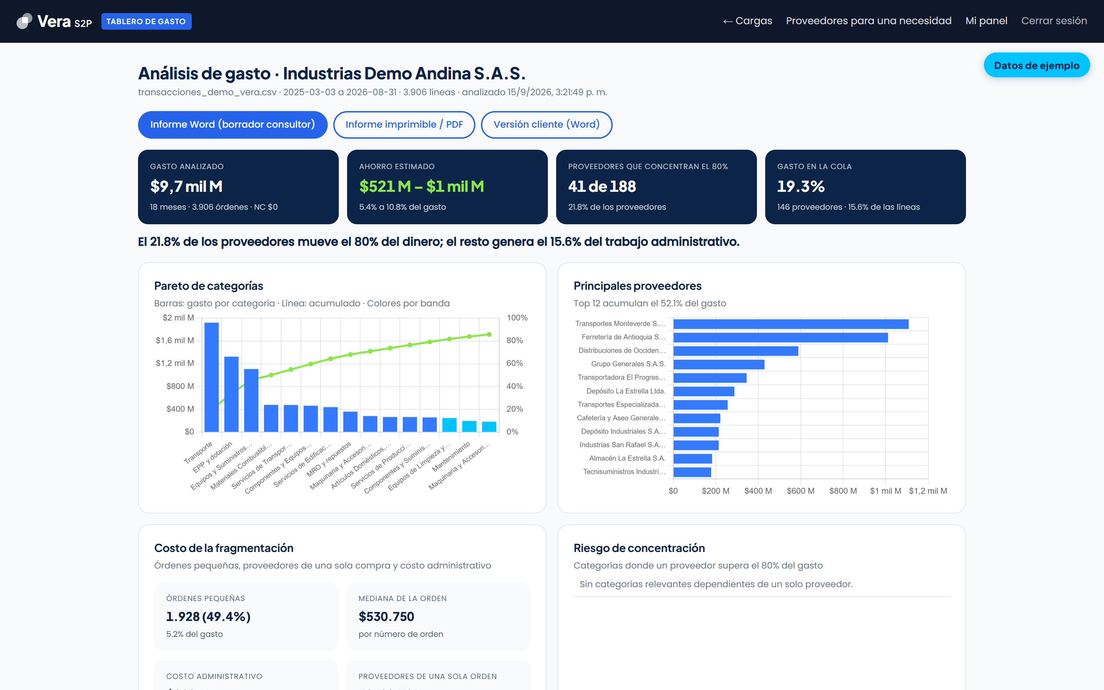Image resolution: width=1104 pixels, height=690 pixels.
Task: Click 'Depósito La Estrella Ltda.' label
Action: tap(626, 391)
